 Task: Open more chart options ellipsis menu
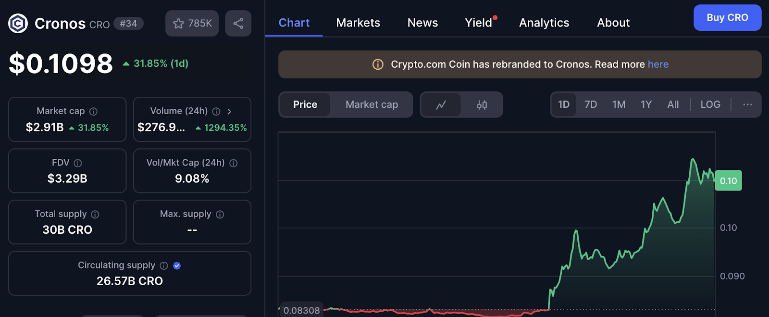[747, 105]
